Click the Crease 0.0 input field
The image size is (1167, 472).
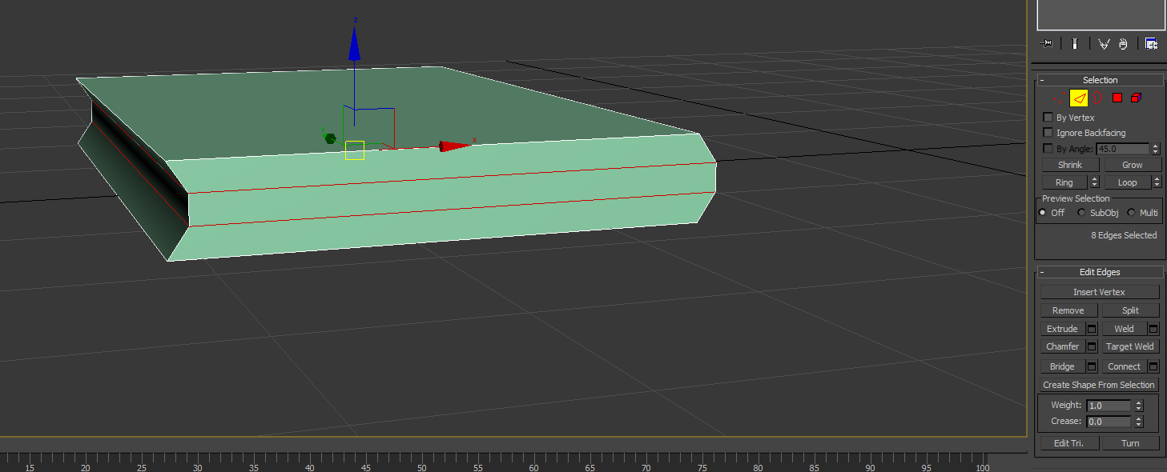tap(1109, 422)
